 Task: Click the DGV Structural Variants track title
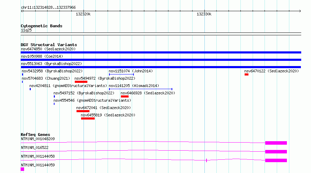pyautogui.click(x=49, y=45)
